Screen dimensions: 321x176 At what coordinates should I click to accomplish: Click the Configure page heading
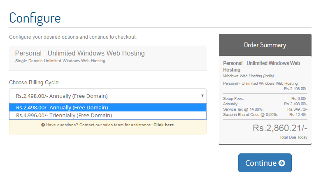35,18
